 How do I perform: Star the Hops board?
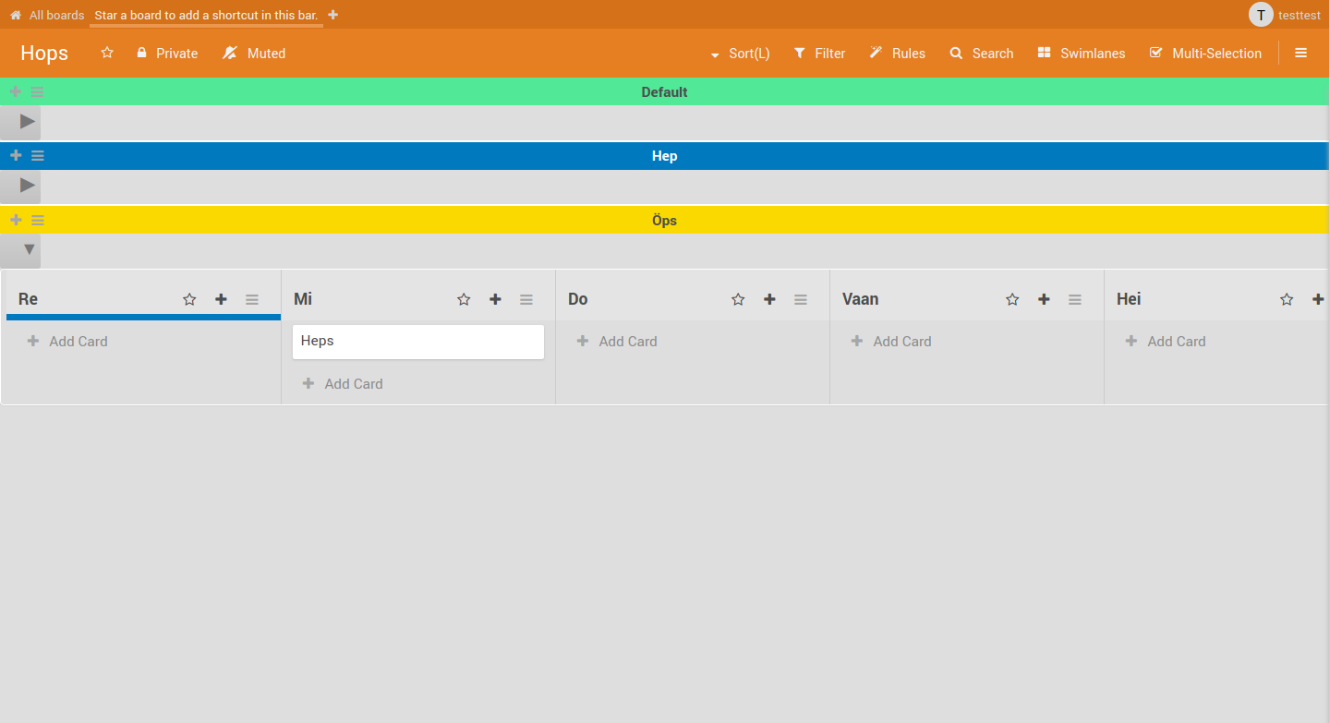(107, 53)
